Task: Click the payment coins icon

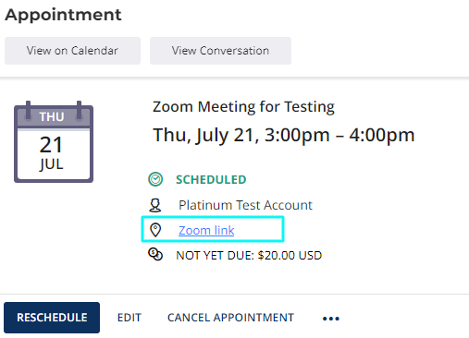Action: [155, 255]
